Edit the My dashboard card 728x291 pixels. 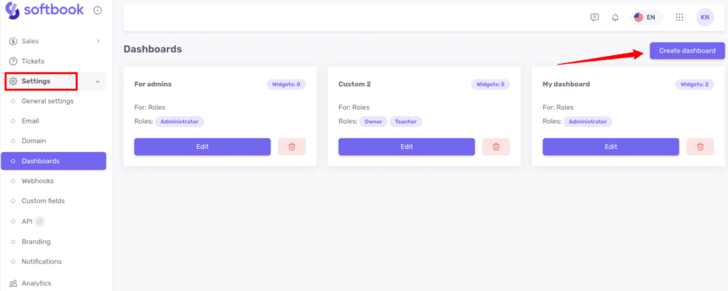(610, 146)
